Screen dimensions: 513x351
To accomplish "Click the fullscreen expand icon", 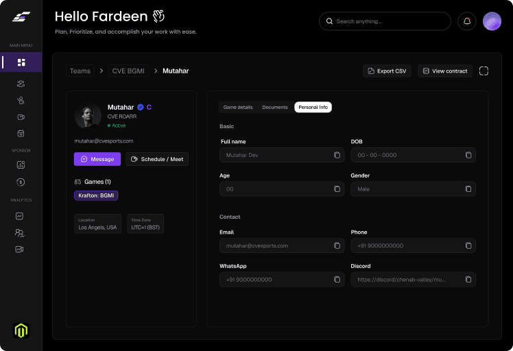I will pos(484,71).
